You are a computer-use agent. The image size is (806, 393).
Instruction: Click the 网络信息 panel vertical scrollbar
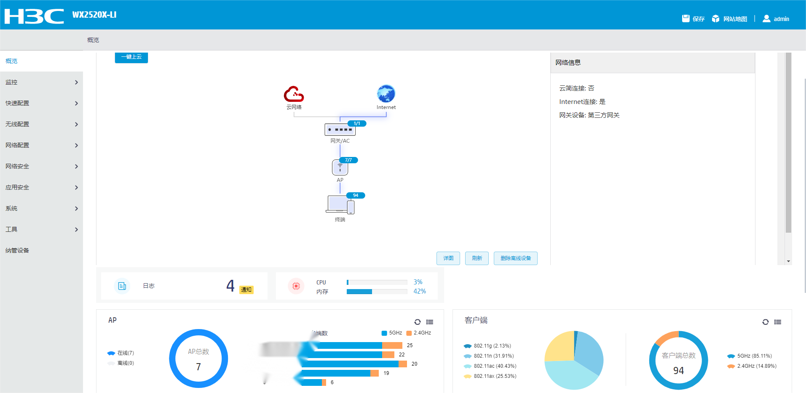pos(789,143)
